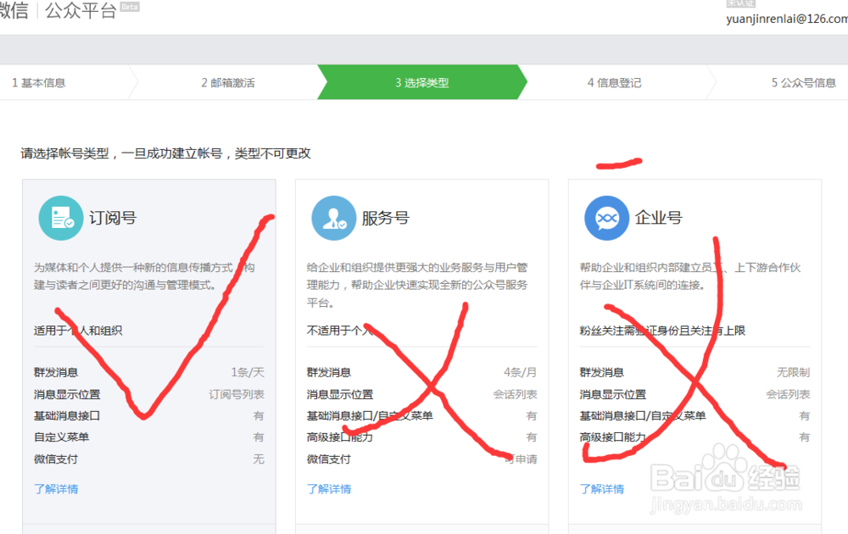This screenshot has height=534, width=848.
Task: Open step 1 基本信息
Action: 39,83
